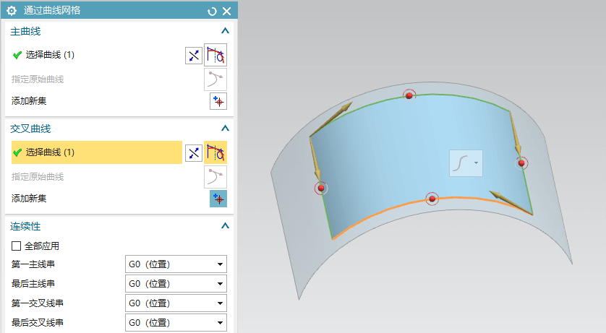Screen dimensions: 606x333
Task: Add new set icon under 交叉曲线
Action: pyautogui.click(x=218, y=199)
